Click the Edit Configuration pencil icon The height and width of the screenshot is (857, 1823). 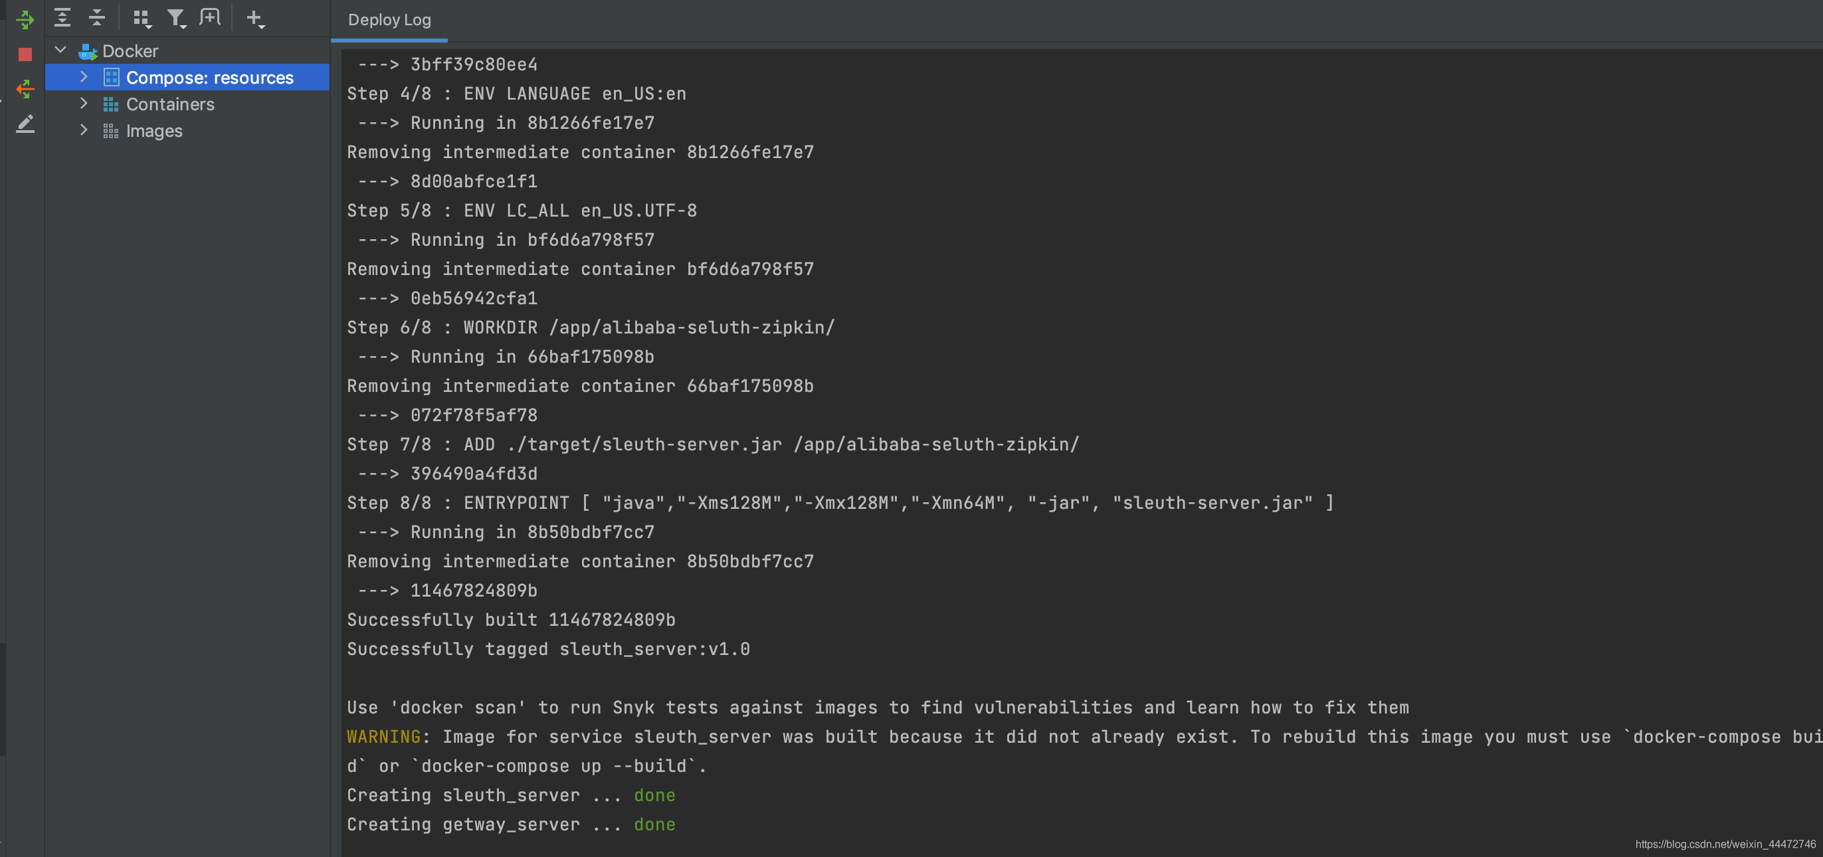25,124
